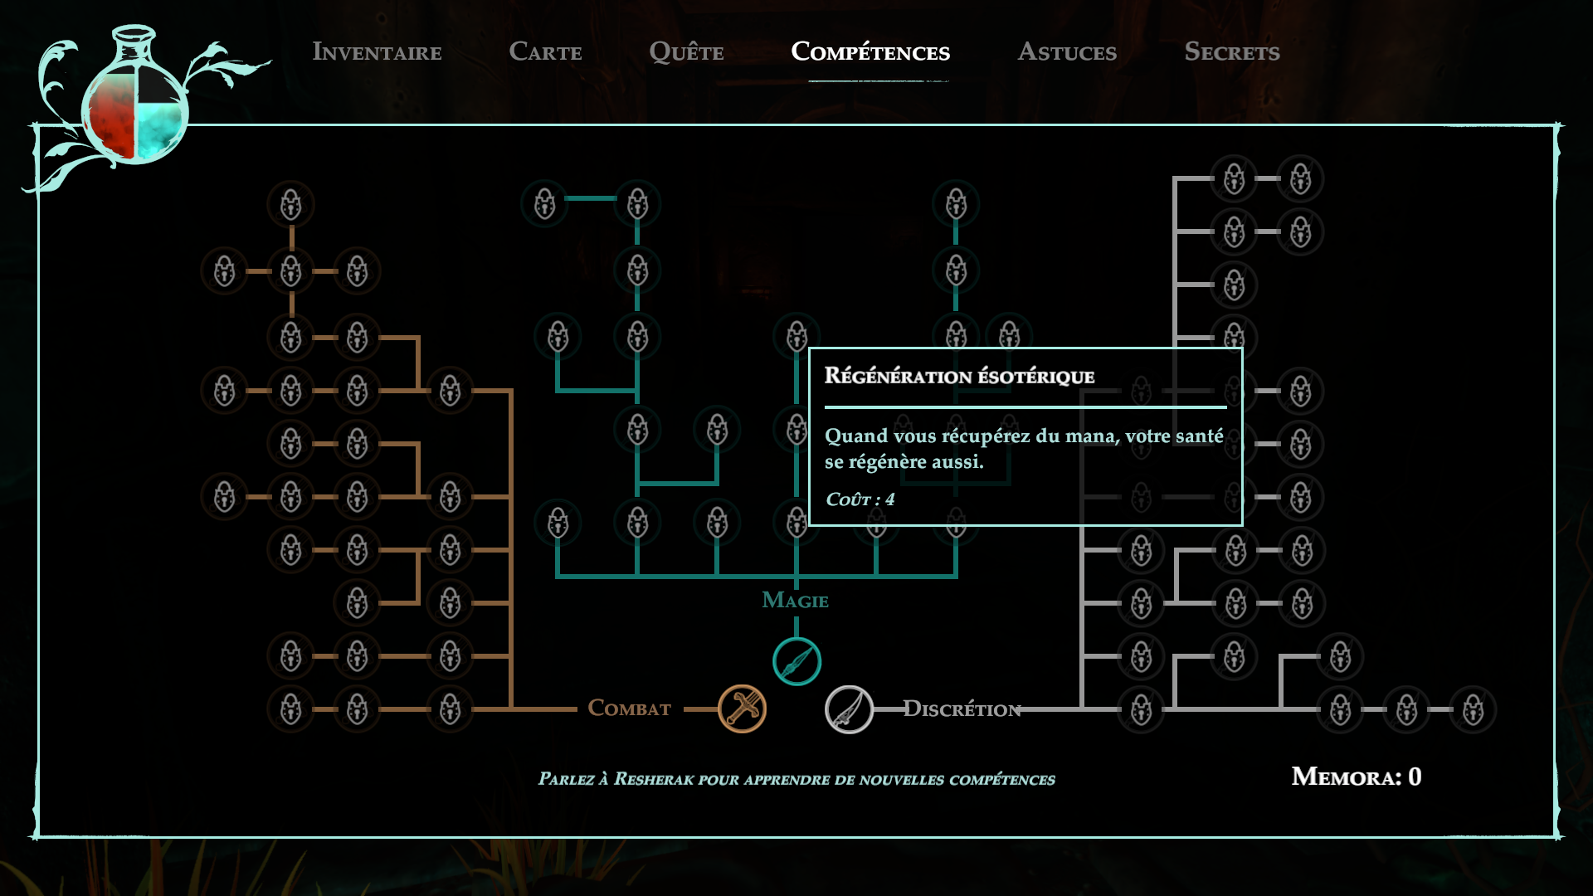The height and width of the screenshot is (896, 1593).
Task: Click the Resherak hint text
Action: click(x=796, y=779)
